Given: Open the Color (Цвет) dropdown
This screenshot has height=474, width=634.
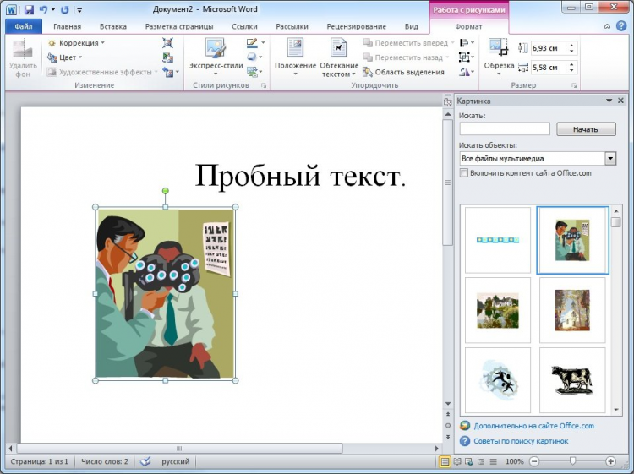Looking at the screenshot, I should click(x=68, y=57).
